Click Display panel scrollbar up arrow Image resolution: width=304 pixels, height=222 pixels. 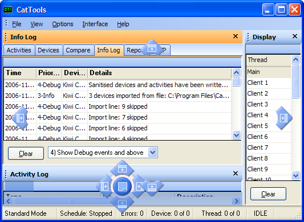(295, 59)
